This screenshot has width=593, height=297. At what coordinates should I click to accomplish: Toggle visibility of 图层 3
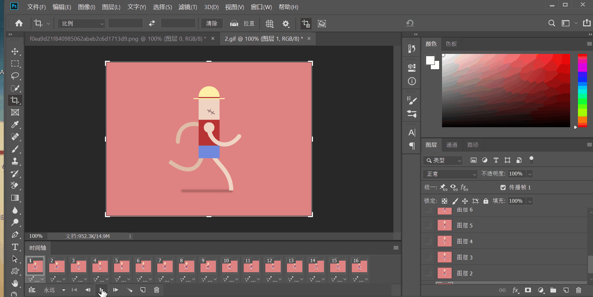pos(428,257)
